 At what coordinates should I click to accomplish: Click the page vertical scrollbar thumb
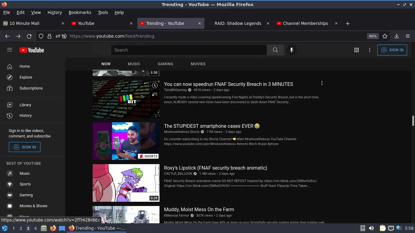pyautogui.click(x=413, y=120)
